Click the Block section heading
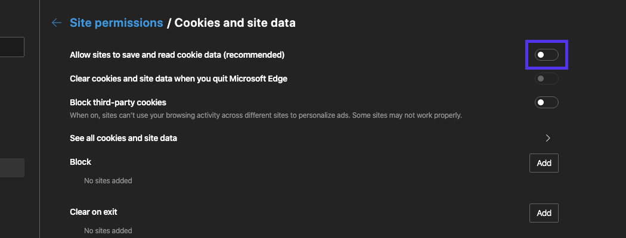 point(80,162)
